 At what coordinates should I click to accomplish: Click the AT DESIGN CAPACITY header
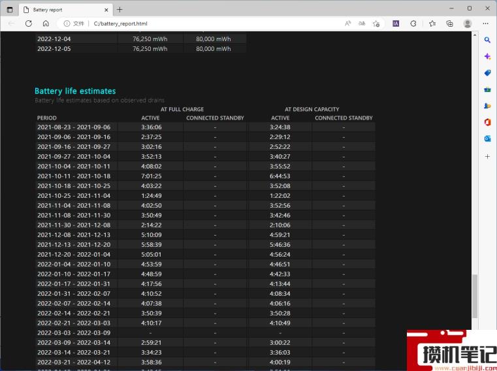coord(312,109)
